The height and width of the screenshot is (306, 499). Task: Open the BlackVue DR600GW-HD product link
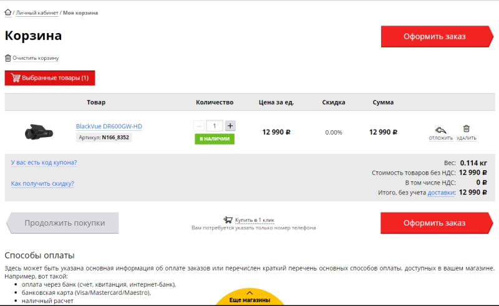(109, 127)
